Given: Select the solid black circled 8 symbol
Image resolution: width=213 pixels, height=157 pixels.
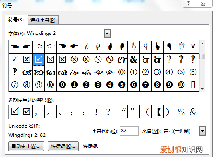Looking at the screenshot, I should [x=157, y=85].
